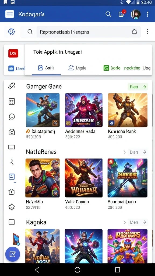
Task: Click the Tok Applk in Unagsai heading
Action: [x=58, y=52]
